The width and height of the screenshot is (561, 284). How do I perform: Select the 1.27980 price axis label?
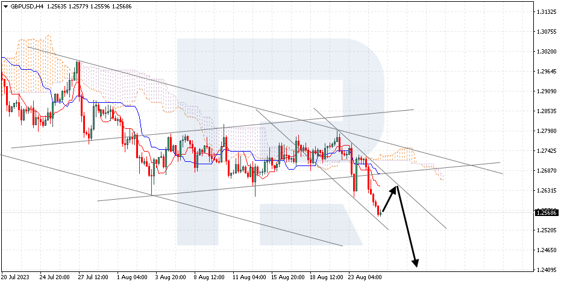545,131
